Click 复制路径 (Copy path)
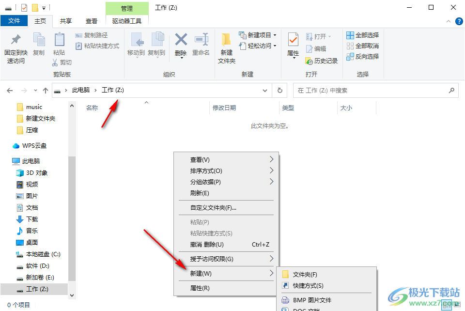 [x=92, y=35]
